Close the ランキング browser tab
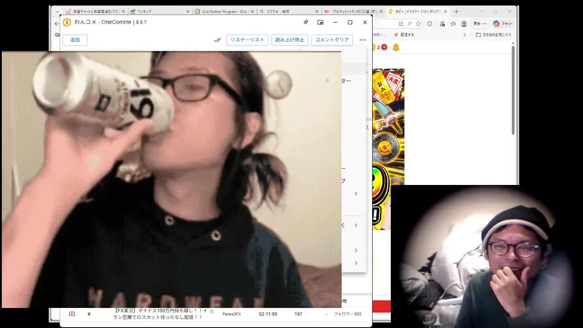Viewport: 583px width, 328px height. pos(188,11)
